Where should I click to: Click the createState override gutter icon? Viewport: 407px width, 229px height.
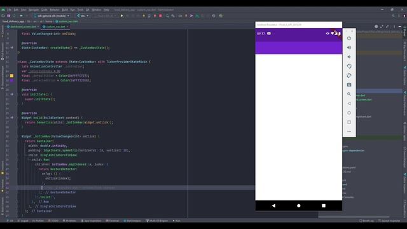(12, 48)
